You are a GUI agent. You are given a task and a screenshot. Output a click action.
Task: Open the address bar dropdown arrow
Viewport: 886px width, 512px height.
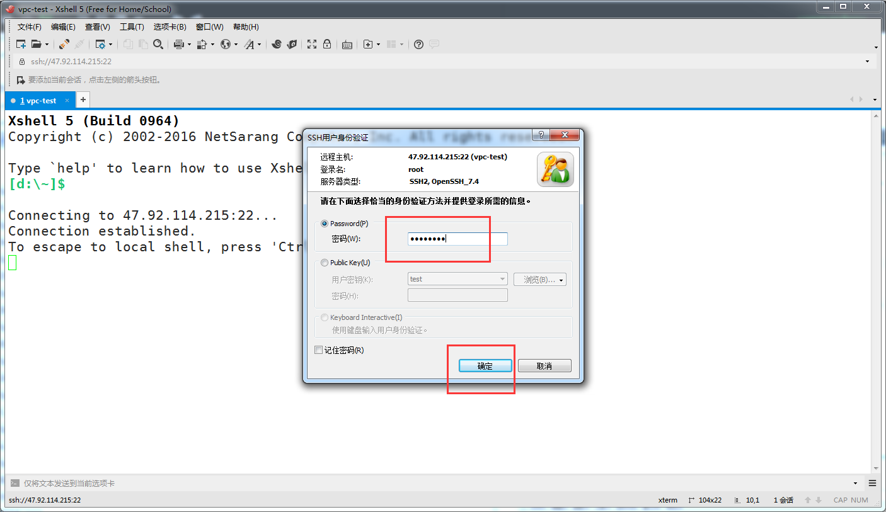(868, 61)
